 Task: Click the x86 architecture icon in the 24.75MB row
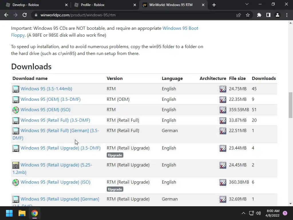tap(223, 89)
